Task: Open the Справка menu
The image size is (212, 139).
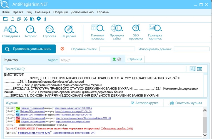Action: pos(103,12)
